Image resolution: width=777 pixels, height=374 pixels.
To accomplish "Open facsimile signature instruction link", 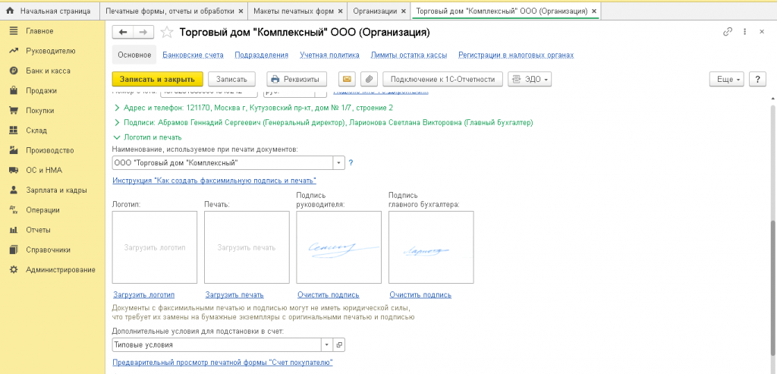I will (x=214, y=181).
